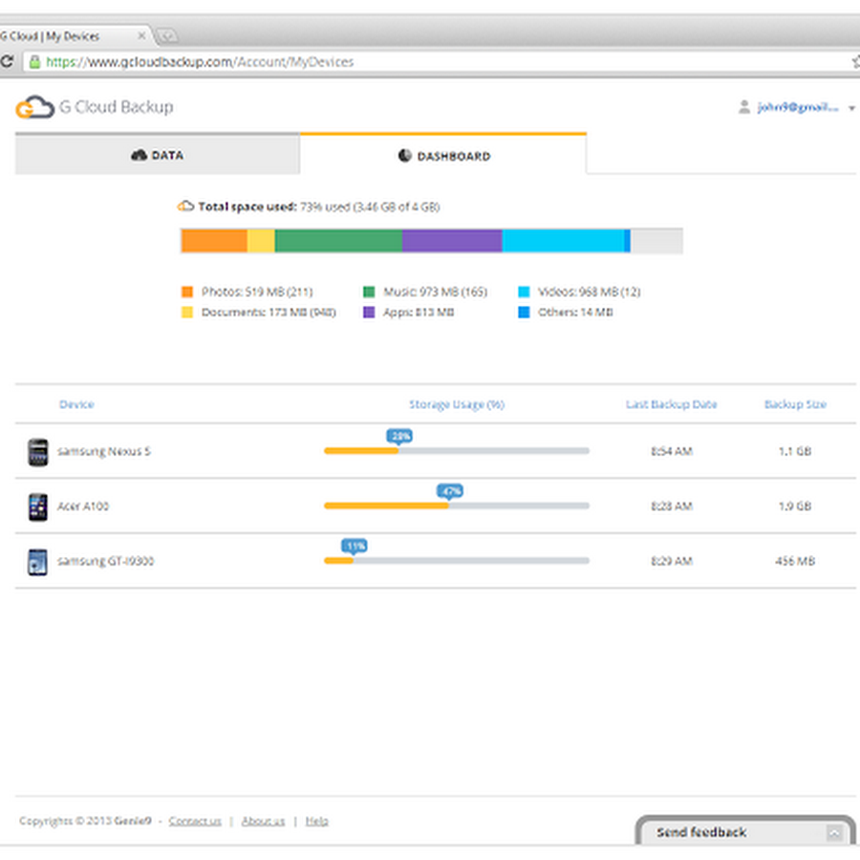This screenshot has height=860, width=860.
Task: Click the orange Photos legend swatch
Action: (187, 291)
